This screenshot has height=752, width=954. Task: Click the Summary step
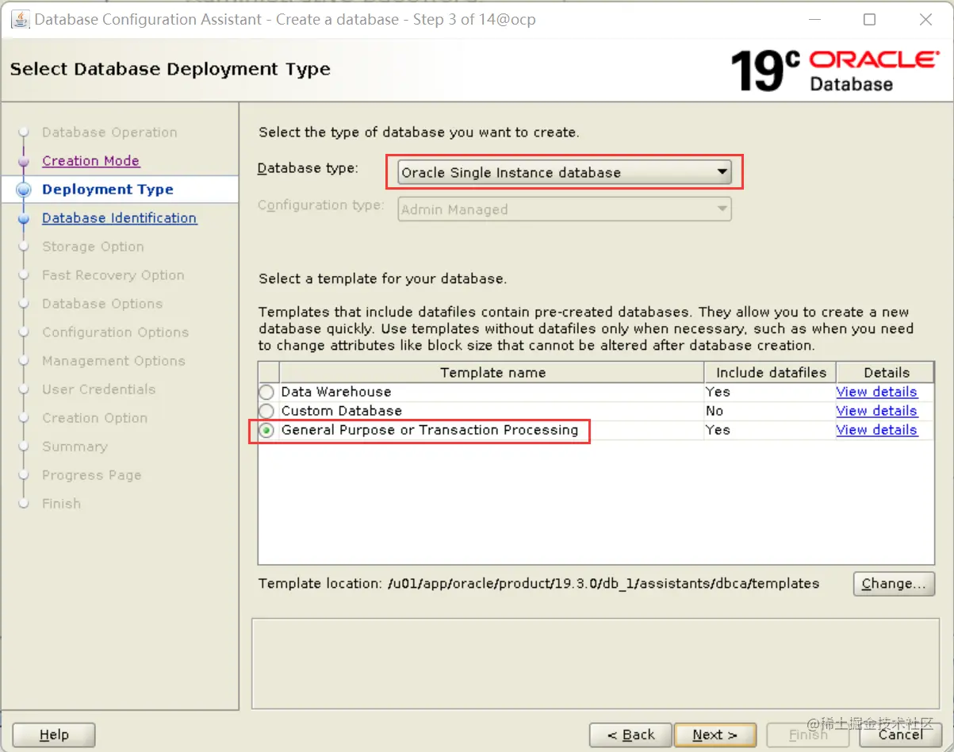click(x=75, y=447)
